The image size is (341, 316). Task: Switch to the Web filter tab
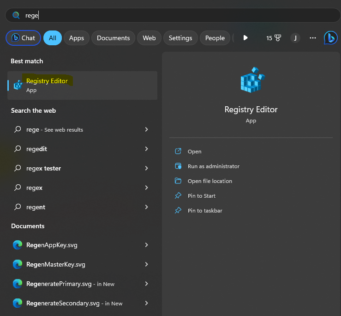[149, 38]
